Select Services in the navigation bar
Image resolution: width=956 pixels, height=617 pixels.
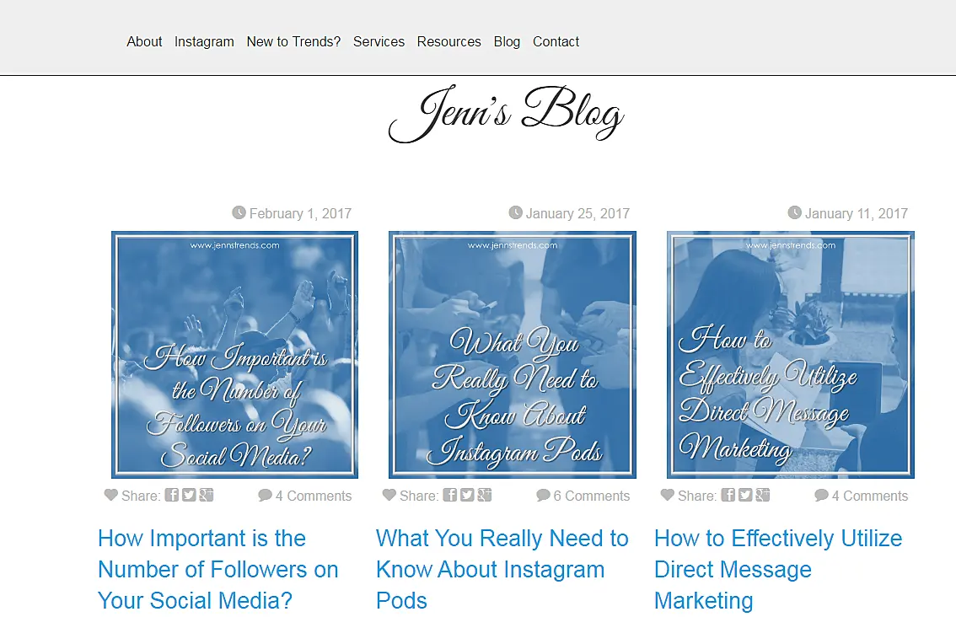pyautogui.click(x=379, y=41)
